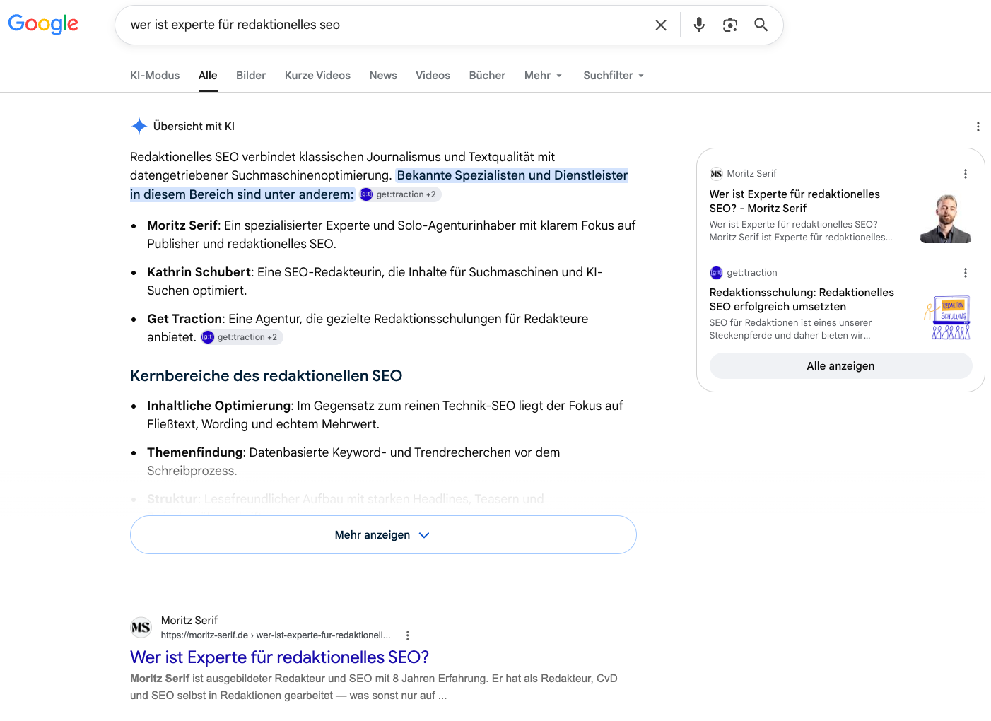This screenshot has width=991, height=721.
Task: Open options for get:traction source card
Action: pyautogui.click(x=965, y=272)
